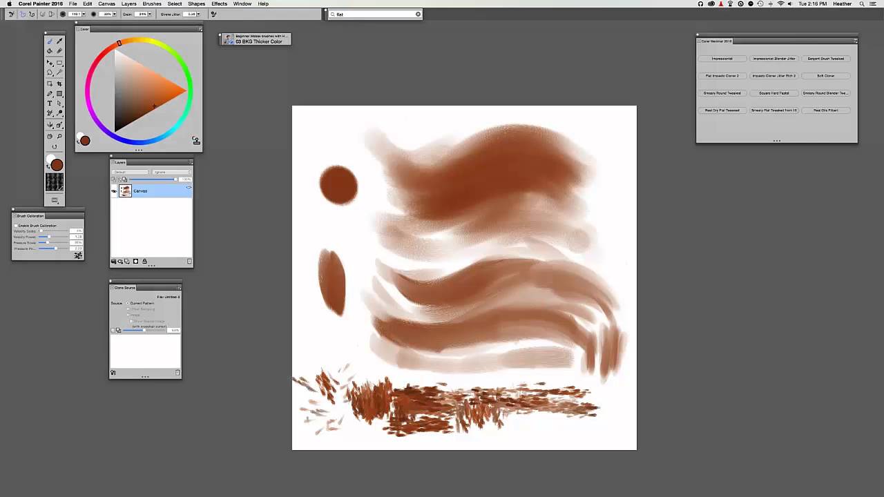
Task: Select the Soft Cloner brush button
Action: (x=826, y=76)
